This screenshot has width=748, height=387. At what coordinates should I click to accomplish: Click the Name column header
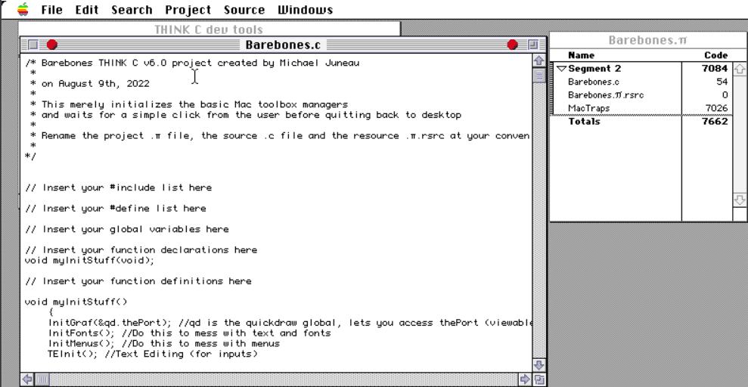click(x=581, y=55)
